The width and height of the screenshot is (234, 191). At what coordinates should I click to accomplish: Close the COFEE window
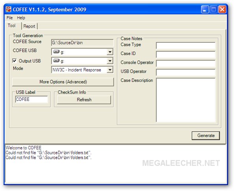(x=222, y=9)
